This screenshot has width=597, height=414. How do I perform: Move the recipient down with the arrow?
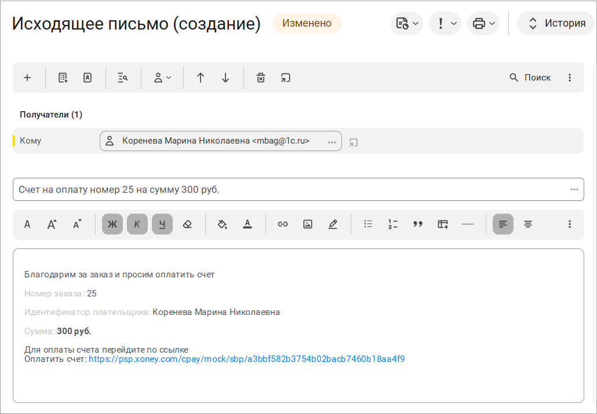pos(225,78)
